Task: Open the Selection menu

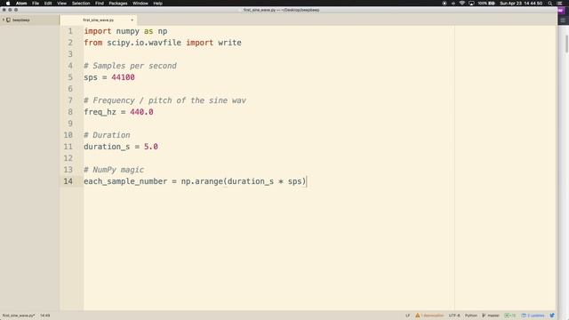Action: pyautogui.click(x=81, y=4)
